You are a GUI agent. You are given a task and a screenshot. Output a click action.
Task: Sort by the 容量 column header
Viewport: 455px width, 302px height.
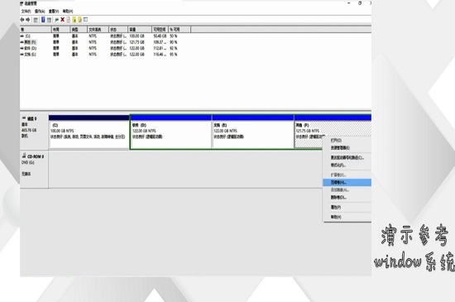pos(140,29)
